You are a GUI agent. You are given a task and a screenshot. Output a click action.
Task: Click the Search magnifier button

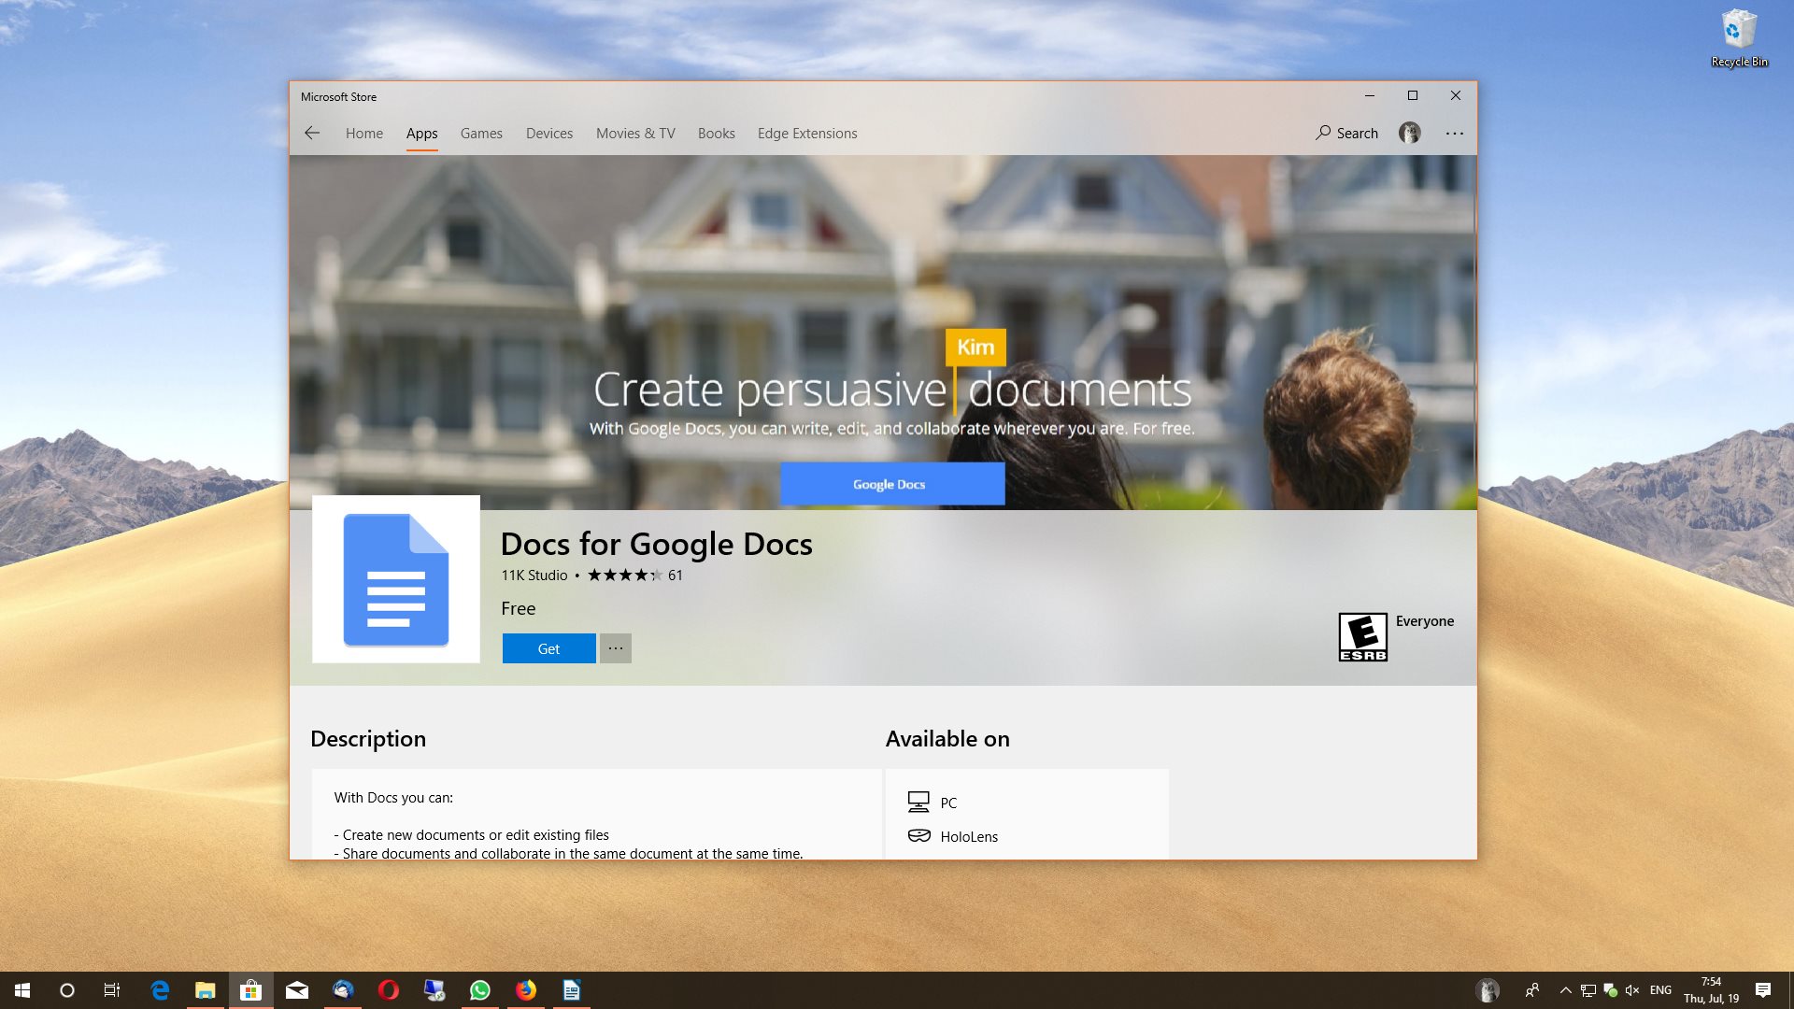click(1346, 133)
